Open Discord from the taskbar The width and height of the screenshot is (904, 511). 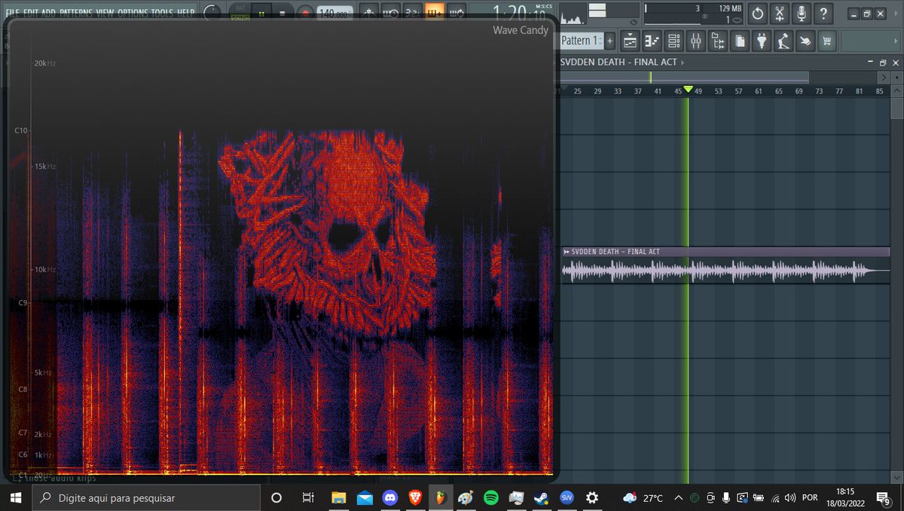pos(389,497)
